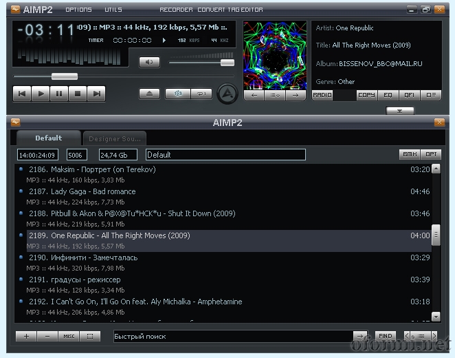Open the Options menu

pyautogui.click(x=78, y=10)
